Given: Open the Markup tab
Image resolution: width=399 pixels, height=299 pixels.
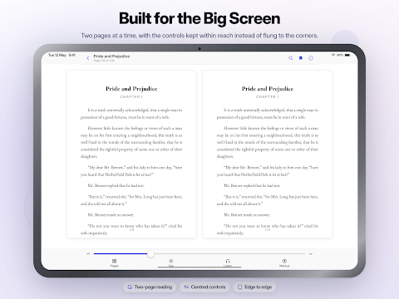Looking at the screenshot, I should 284,262.
